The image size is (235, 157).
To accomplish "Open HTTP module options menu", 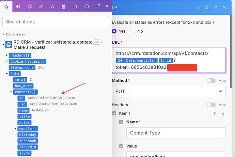I will [198, 7].
